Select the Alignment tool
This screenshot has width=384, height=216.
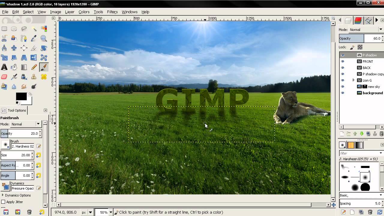(x=24, y=48)
